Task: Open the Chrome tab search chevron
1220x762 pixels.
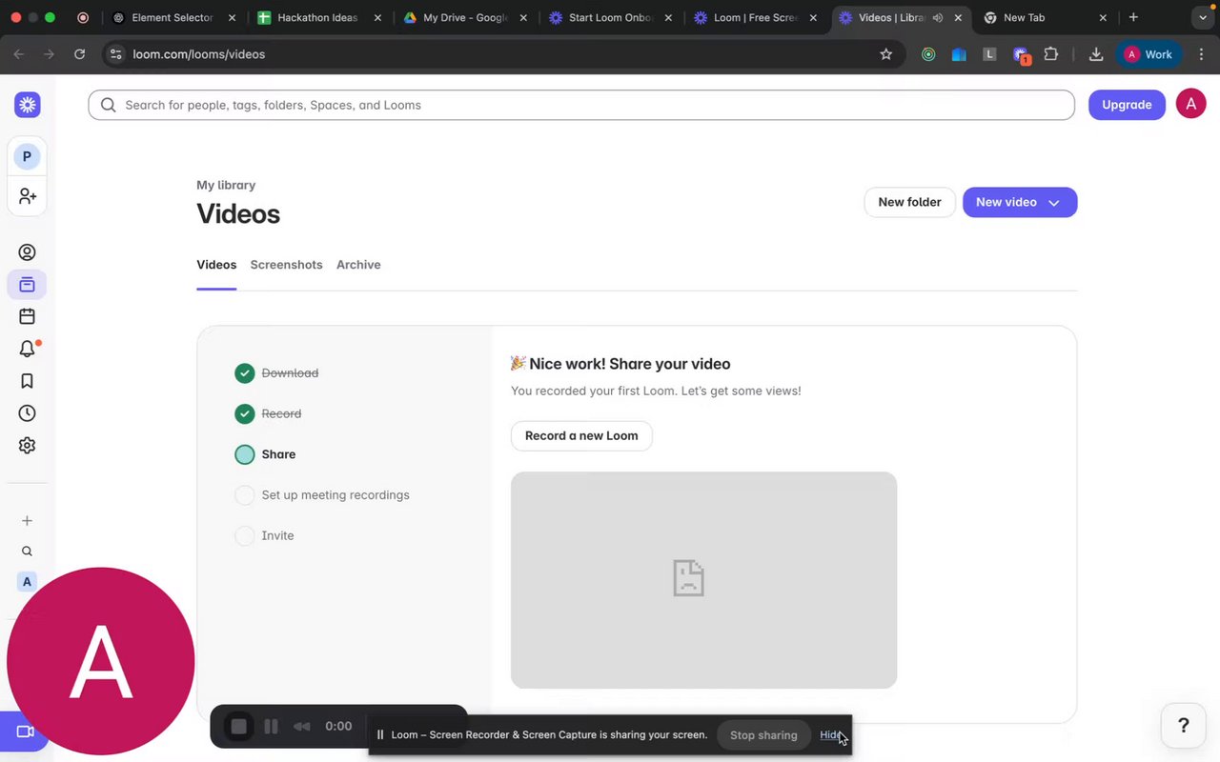Action: point(1203,17)
